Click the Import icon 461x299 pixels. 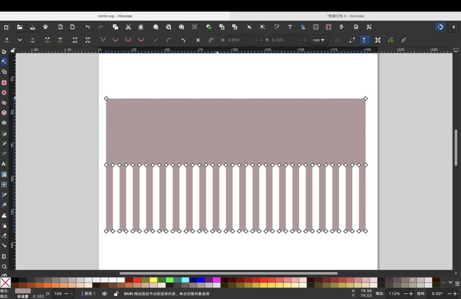[x=60, y=27]
